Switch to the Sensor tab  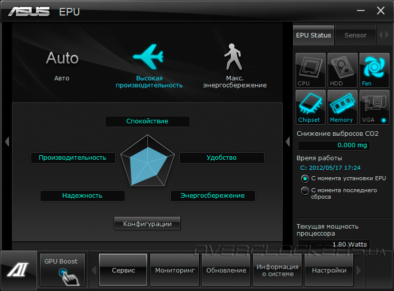[x=356, y=35]
